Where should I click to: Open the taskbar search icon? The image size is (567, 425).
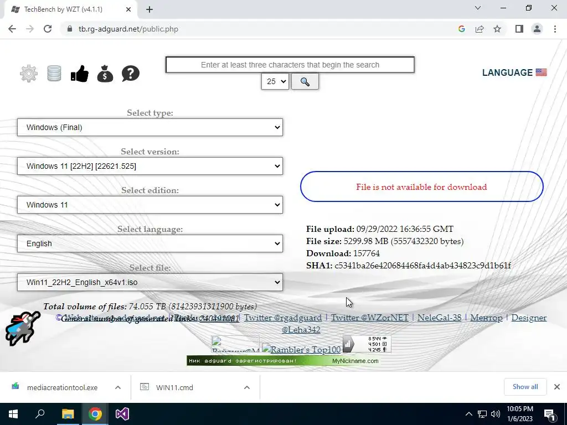point(40,414)
